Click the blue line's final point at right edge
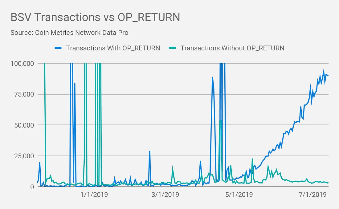Image resolution: width=339 pixels, height=209 pixels. [328, 75]
